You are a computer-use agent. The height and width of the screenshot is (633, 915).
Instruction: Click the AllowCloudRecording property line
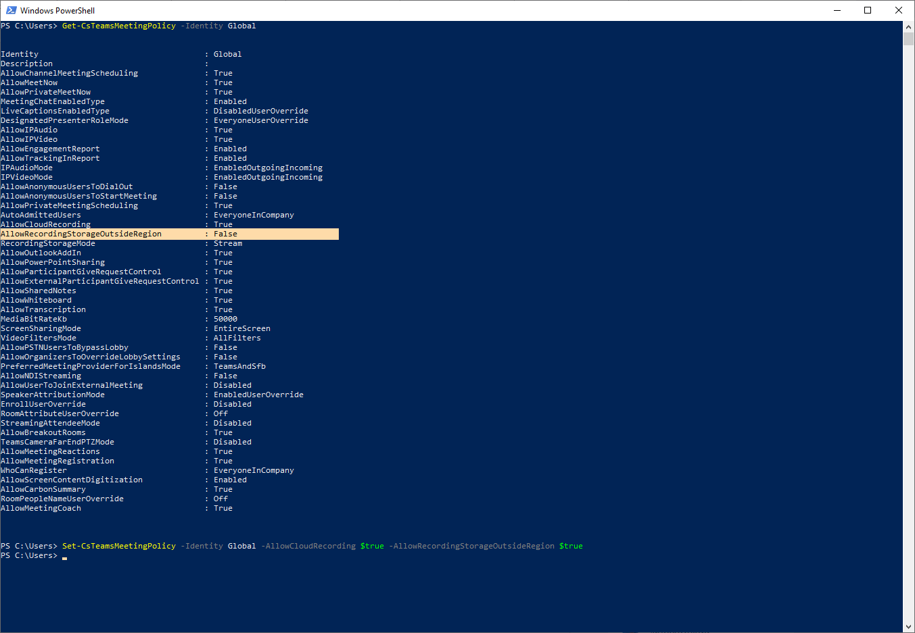click(116, 224)
